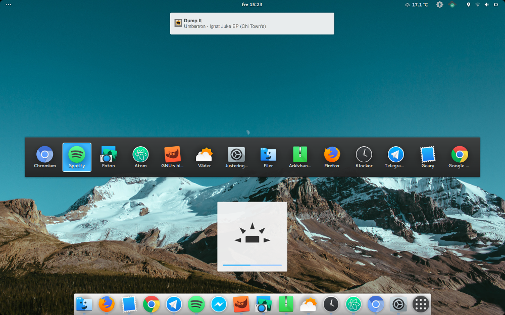Image resolution: width=505 pixels, height=315 pixels.
Task: Open the Geary mail stamp icon in the dock
Action: pos(129,304)
